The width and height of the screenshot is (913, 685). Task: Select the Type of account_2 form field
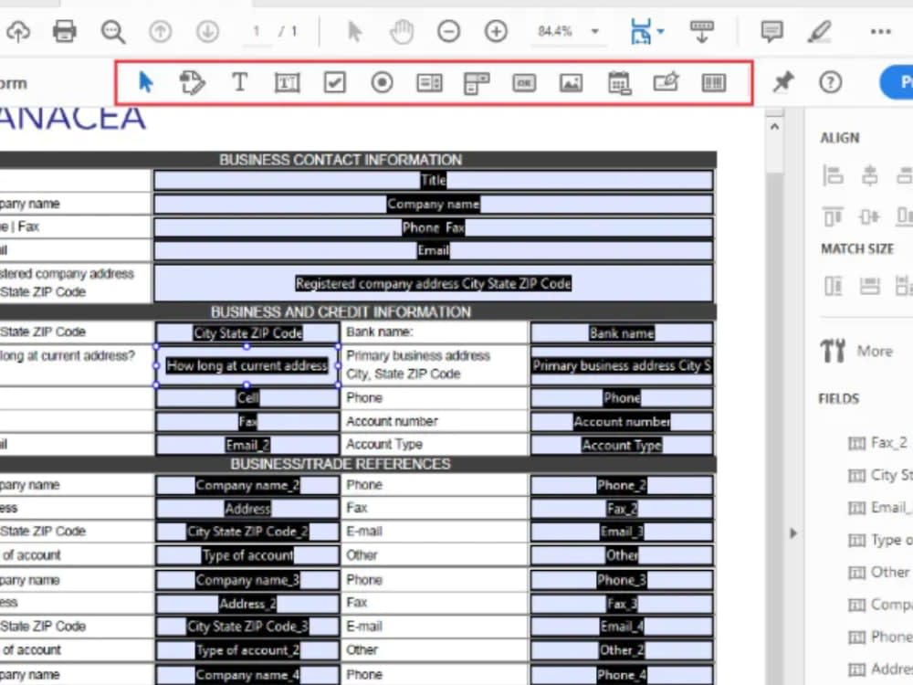[247, 650]
